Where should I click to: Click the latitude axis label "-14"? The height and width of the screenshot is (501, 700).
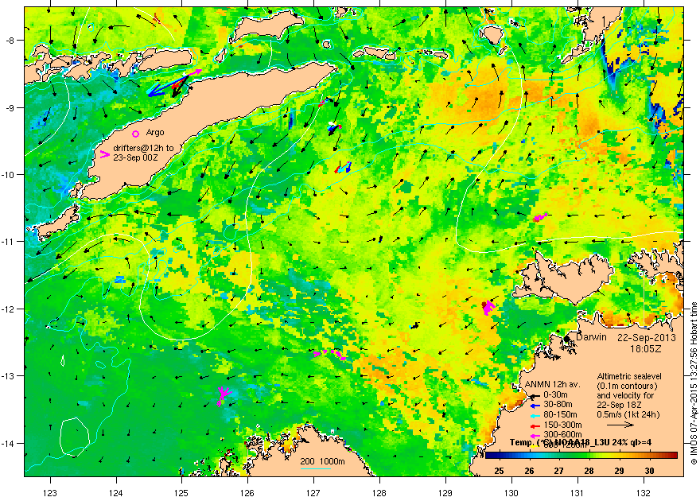(x=9, y=444)
